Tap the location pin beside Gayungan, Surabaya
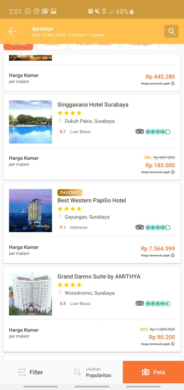This screenshot has height=390, width=184. click(60, 217)
